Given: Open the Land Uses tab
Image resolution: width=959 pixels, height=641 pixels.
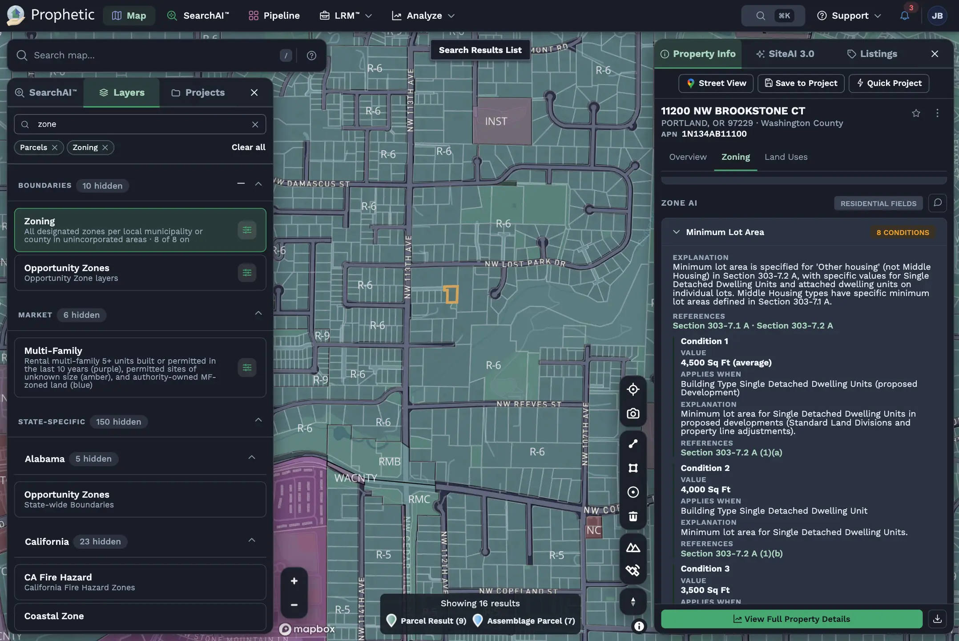Looking at the screenshot, I should (x=786, y=157).
